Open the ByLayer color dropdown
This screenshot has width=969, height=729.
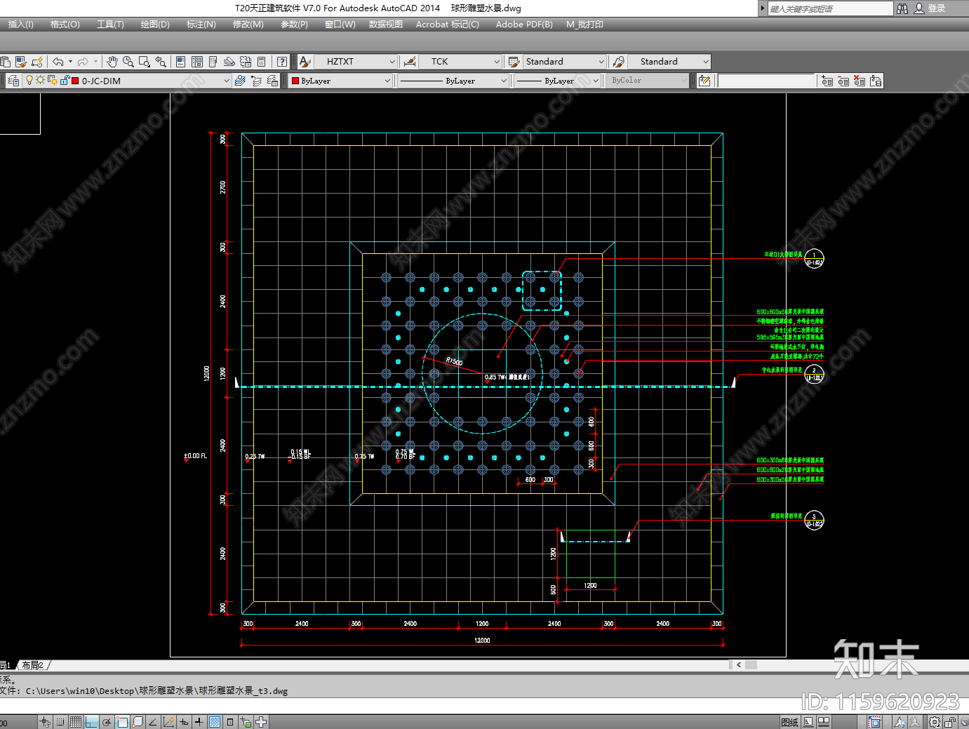(x=387, y=81)
